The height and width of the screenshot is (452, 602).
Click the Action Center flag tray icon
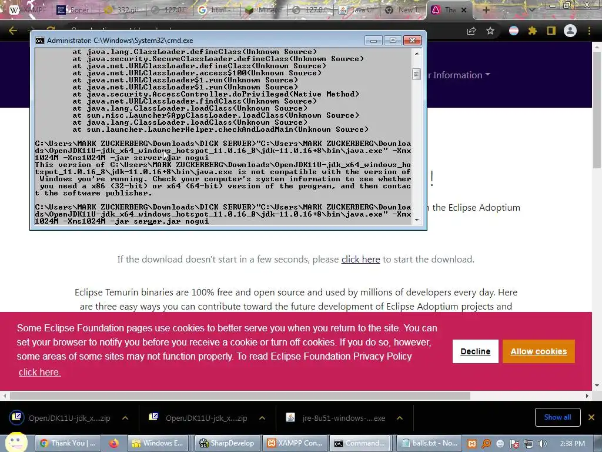pos(514,444)
